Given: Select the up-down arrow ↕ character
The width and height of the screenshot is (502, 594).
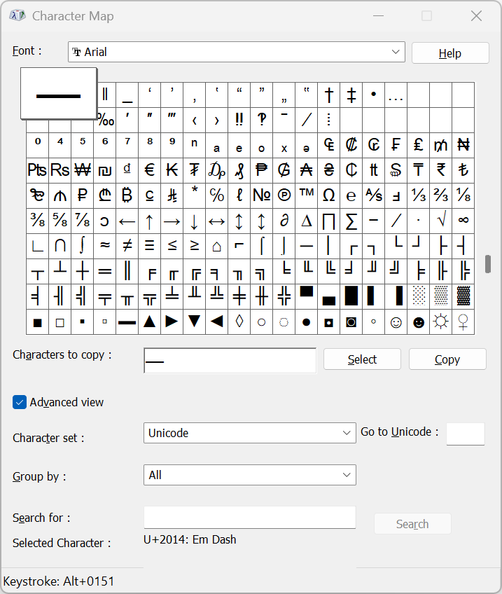Looking at the screenshot, I should (x=239, y=221).
